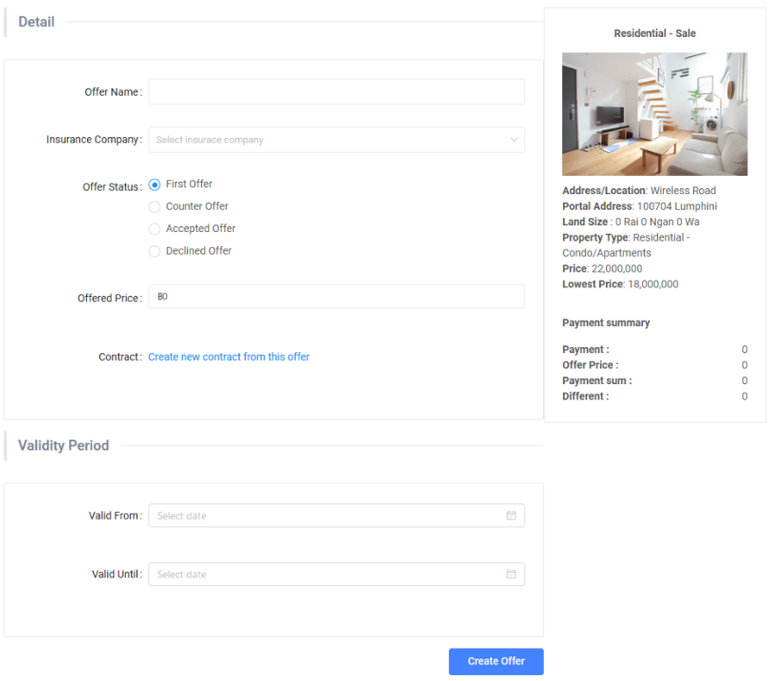Select the First Offer radio button

coord(155,185)
